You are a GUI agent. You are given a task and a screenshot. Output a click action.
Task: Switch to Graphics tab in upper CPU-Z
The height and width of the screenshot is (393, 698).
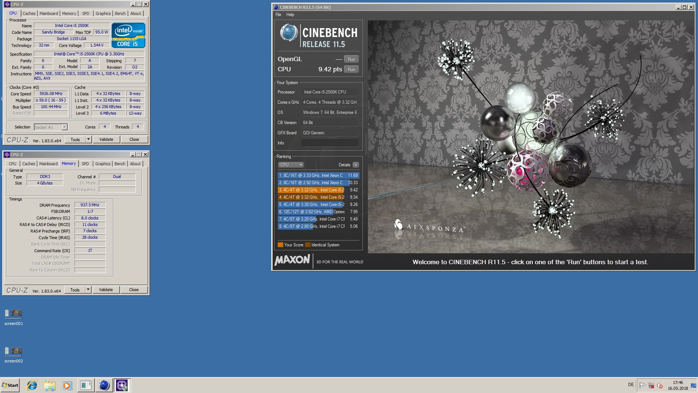103,13
